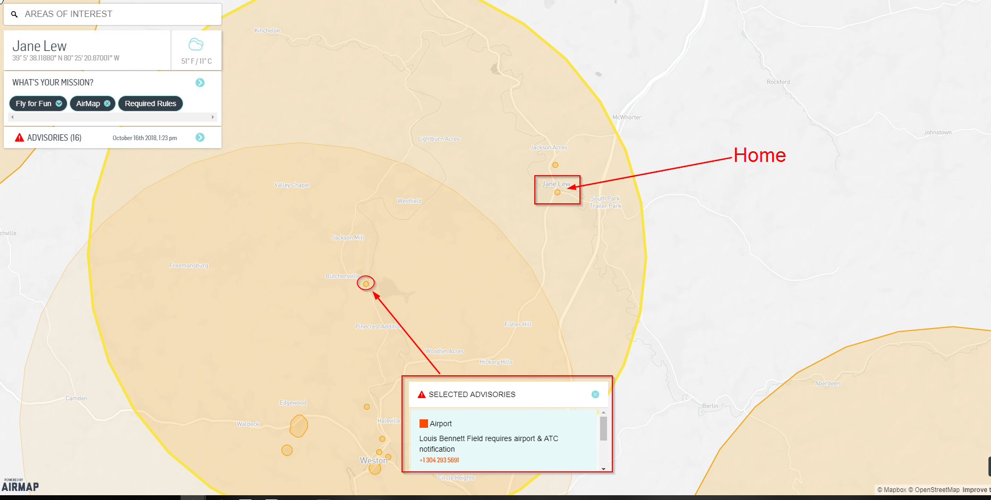Click the marker north of Haleville label

tap(366, 407)
